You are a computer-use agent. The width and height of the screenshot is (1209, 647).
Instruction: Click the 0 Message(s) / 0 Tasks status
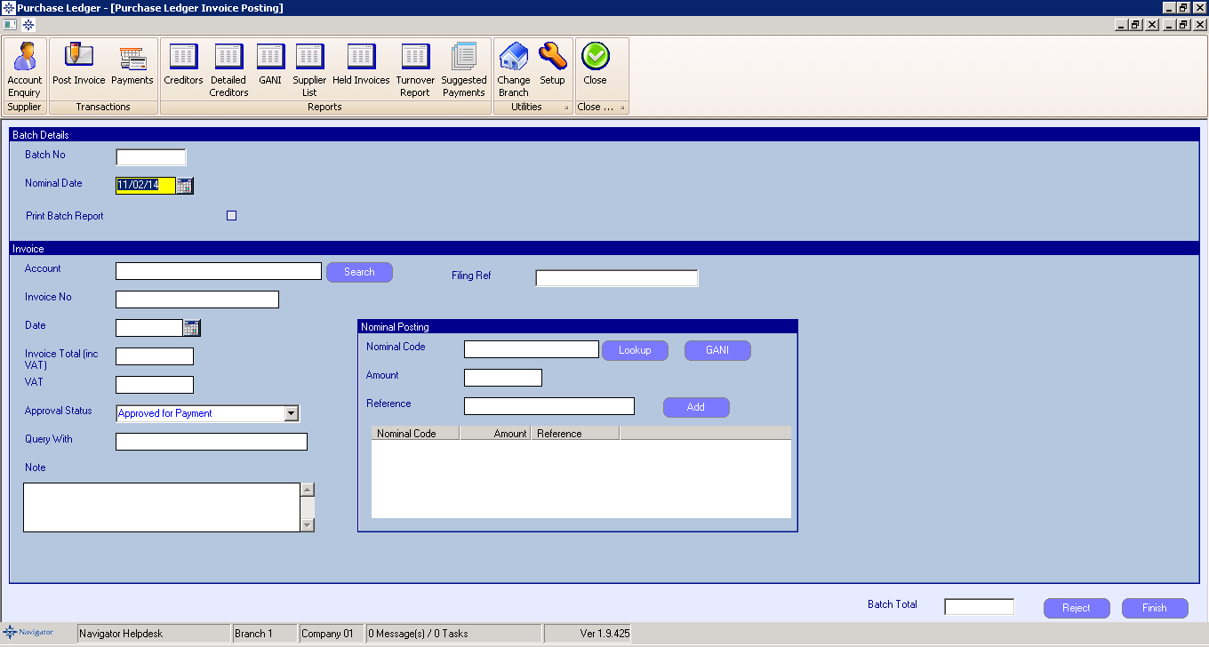(x=453, y=634)
